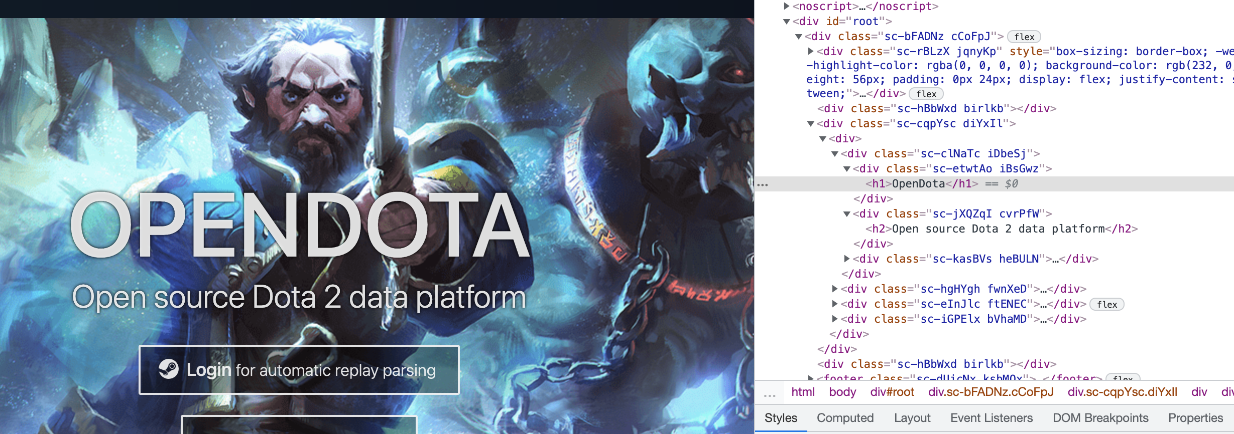The width and height of the screenshot is (1234, 434).
Task: Expand the sc-kasBVs heBULN div
Action: pyautogui.click(x=847, y=259)
